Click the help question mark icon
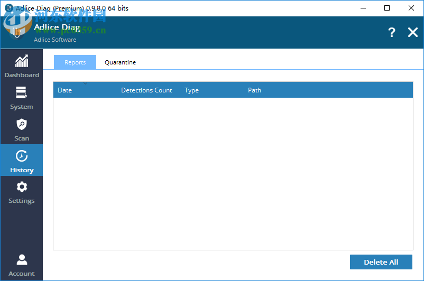 pos(392,32)
